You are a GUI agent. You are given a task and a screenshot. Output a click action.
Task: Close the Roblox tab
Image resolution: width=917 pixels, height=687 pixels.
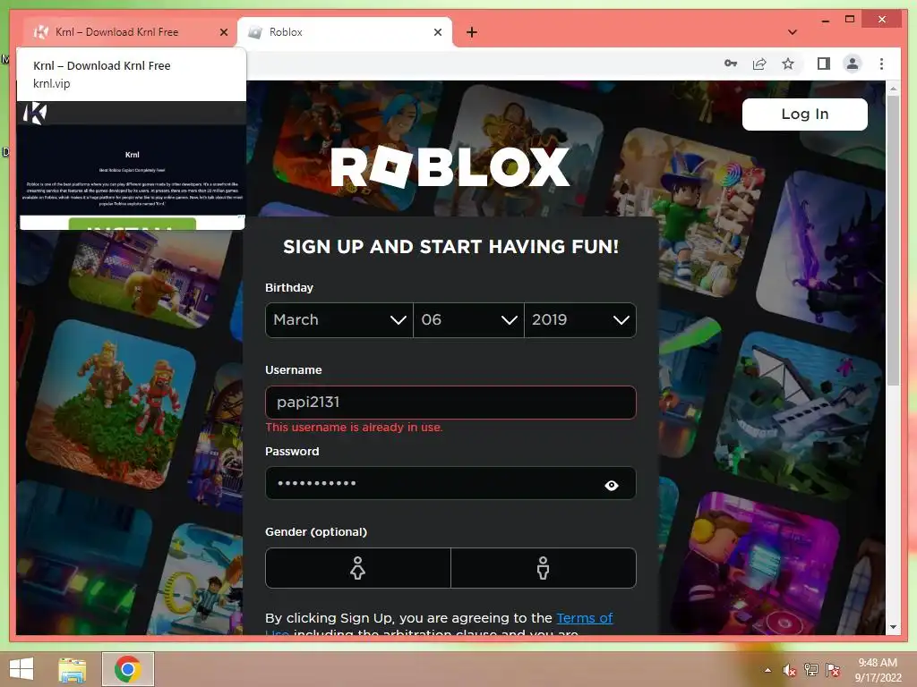[437, 32]
